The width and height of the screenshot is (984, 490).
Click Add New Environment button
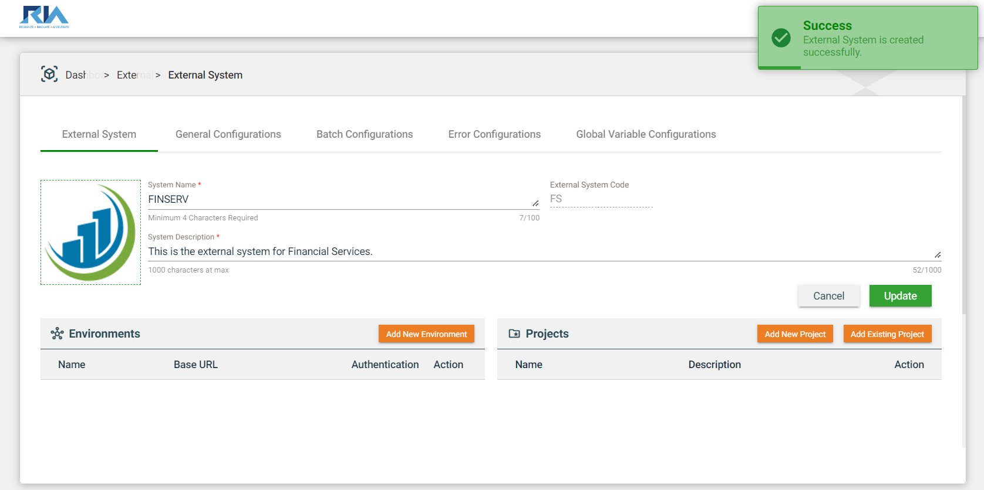point(426,334)
